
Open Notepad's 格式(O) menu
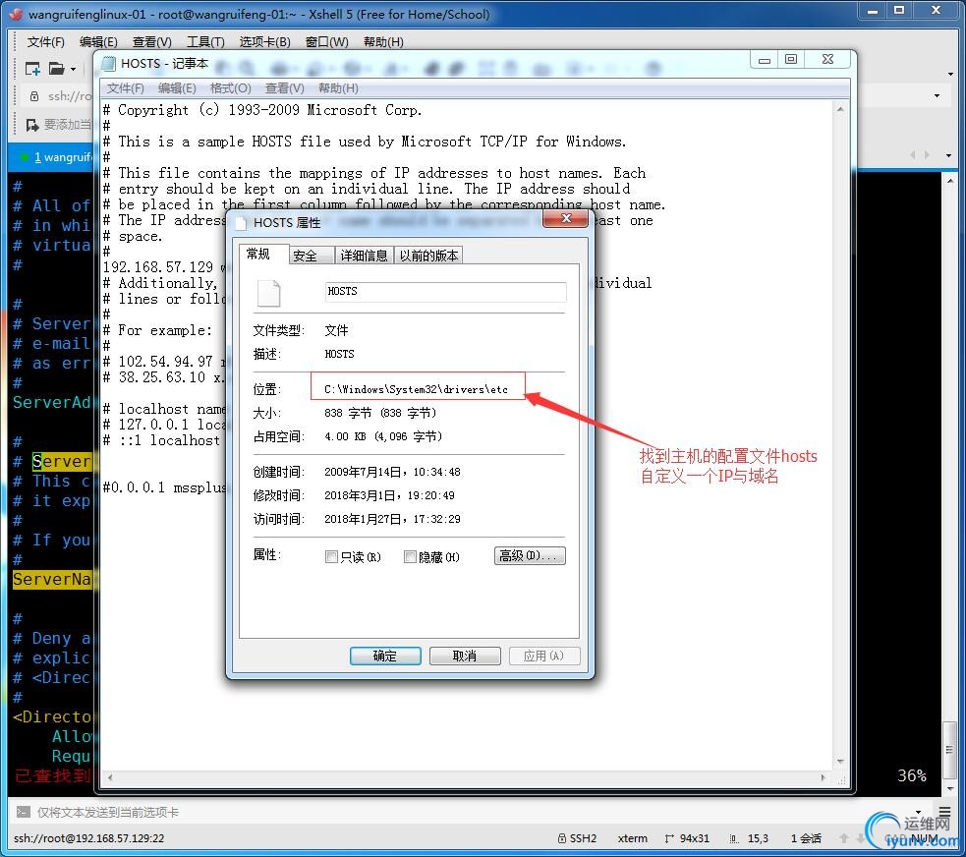230,88
